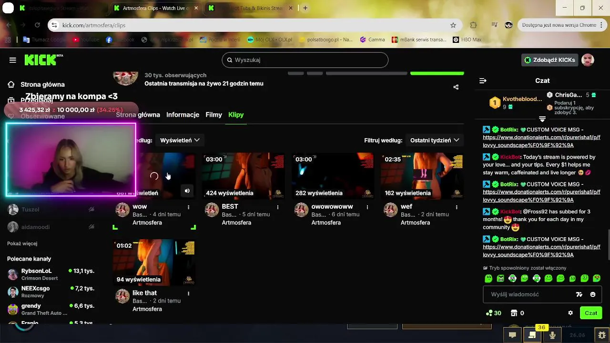The width and height of the screenshot is (610, 343).
Task: Click the share channel icon
Action: pyautogui.click(x=456, y=87)
